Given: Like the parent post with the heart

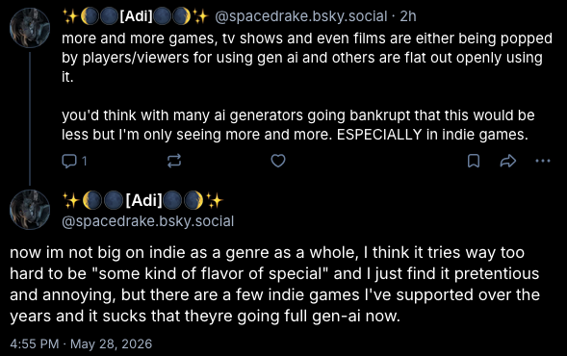Looking at the screenshot, I should click(278, 161).
